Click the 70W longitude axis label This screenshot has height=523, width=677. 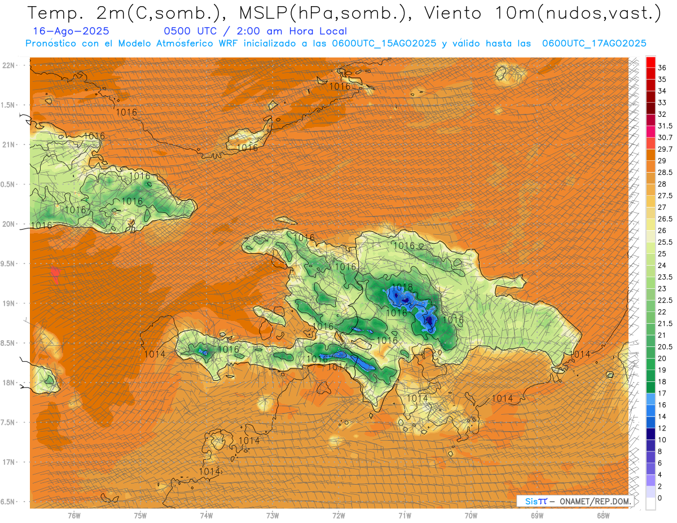tap(471, 515)
